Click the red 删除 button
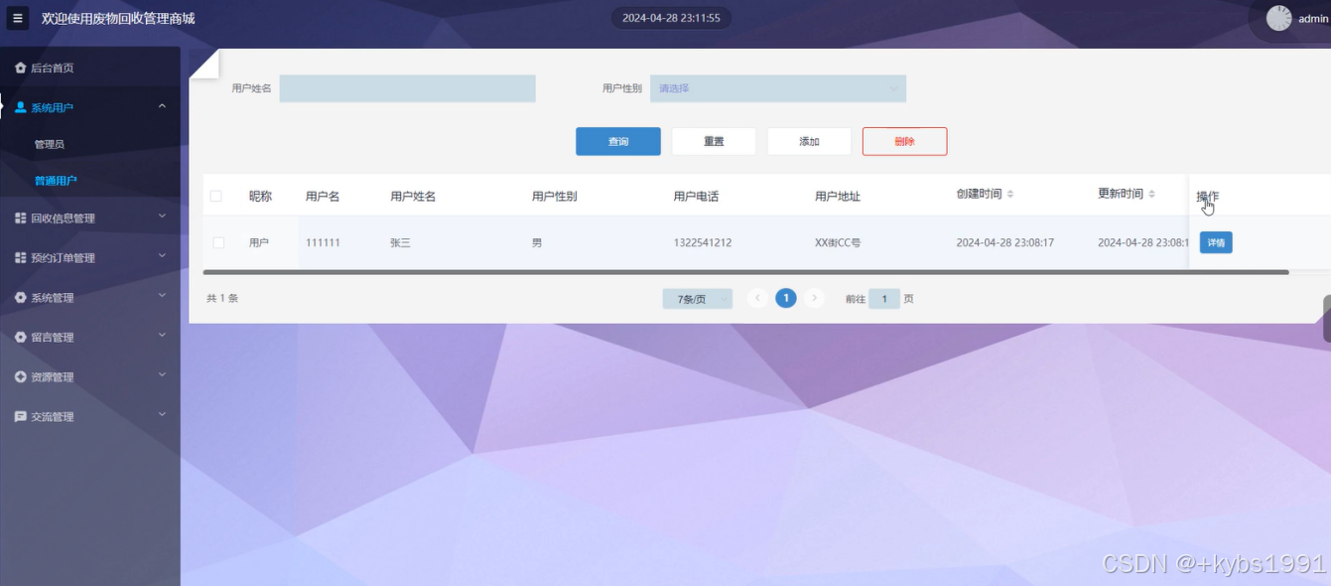Image resolution: width=1331 pixels, height=586 pixels. (904, 141)
